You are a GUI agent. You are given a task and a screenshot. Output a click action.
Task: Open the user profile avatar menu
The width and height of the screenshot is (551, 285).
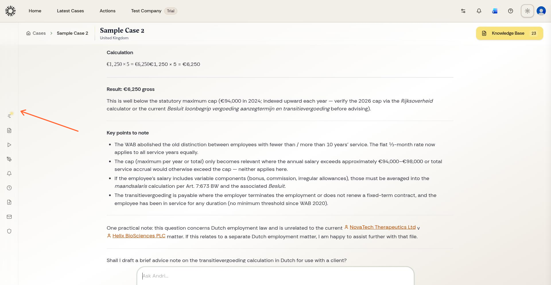(541, 11)
